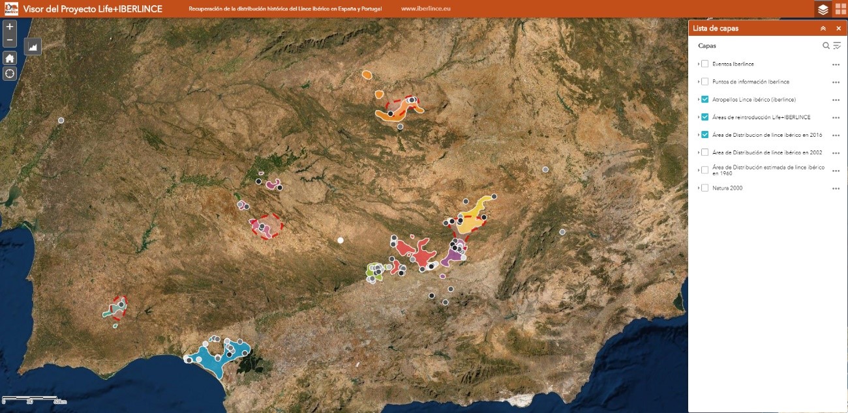Collapse the Lista de capas panel
The width and height of the screenshot is (848, 413).
tap(823, 29)
